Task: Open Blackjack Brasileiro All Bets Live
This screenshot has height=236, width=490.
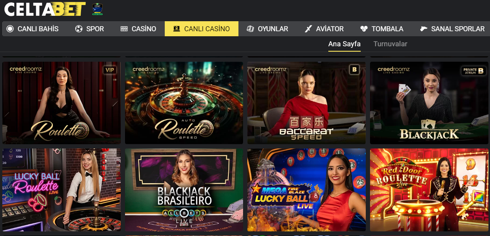Action: (184, 190)
